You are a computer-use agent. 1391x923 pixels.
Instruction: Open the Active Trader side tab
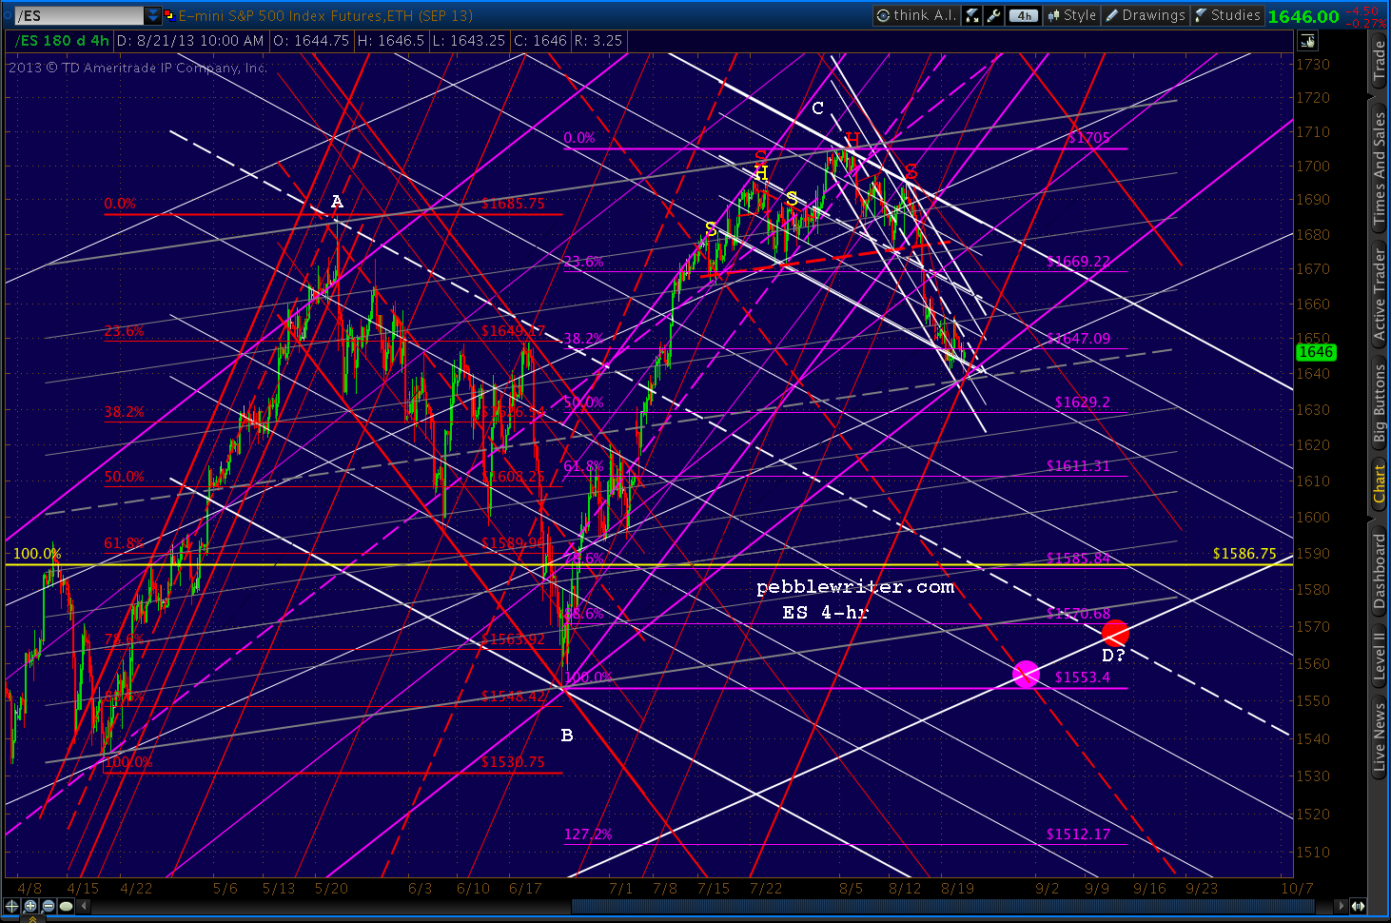[x=1380, y=294]
